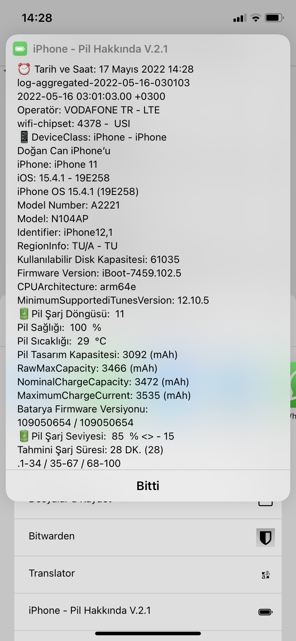The height and width of the screenshot is (641, 296).
Task: Tap the home indicator bar
Action: 148,633
